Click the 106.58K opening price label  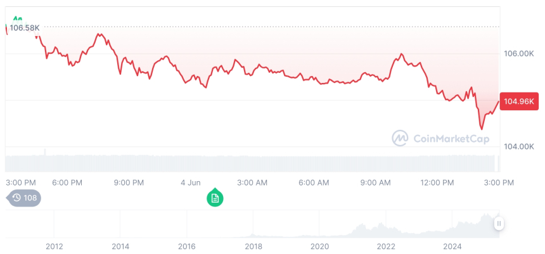tap(25, 28)
